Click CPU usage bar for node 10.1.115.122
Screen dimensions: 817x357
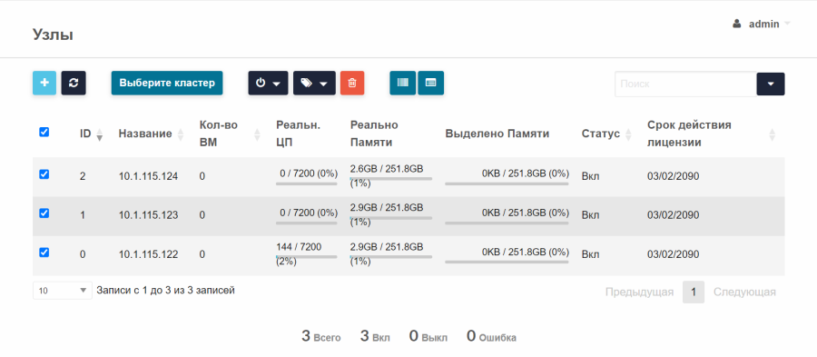click(x=307, y=256)
